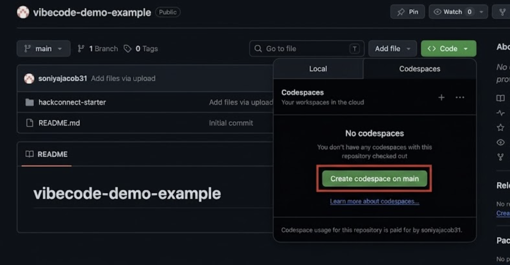Viewport: 510px width, 265px height.
Task: Open the 0 Tags link
Action: (141, 49)
